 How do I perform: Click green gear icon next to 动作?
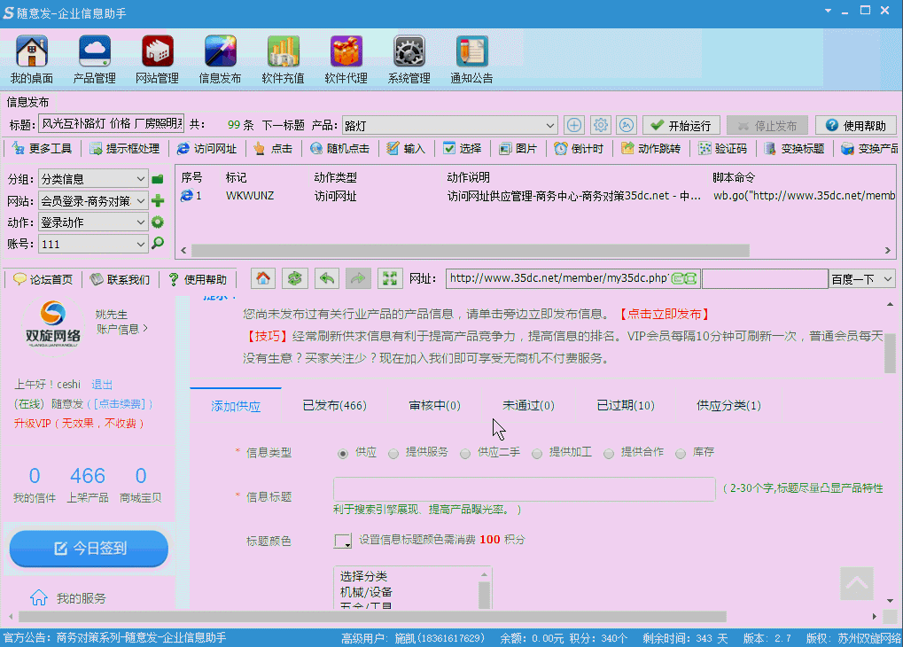[157, 222]
